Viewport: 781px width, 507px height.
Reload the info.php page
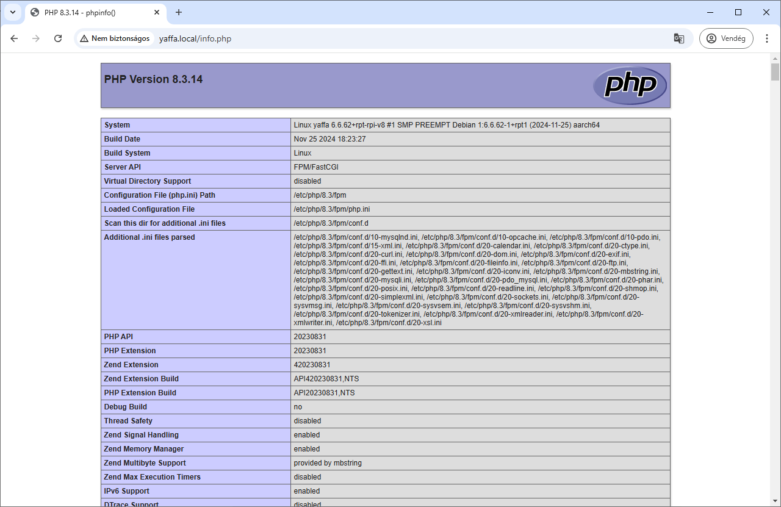click(x=58, y=38)
